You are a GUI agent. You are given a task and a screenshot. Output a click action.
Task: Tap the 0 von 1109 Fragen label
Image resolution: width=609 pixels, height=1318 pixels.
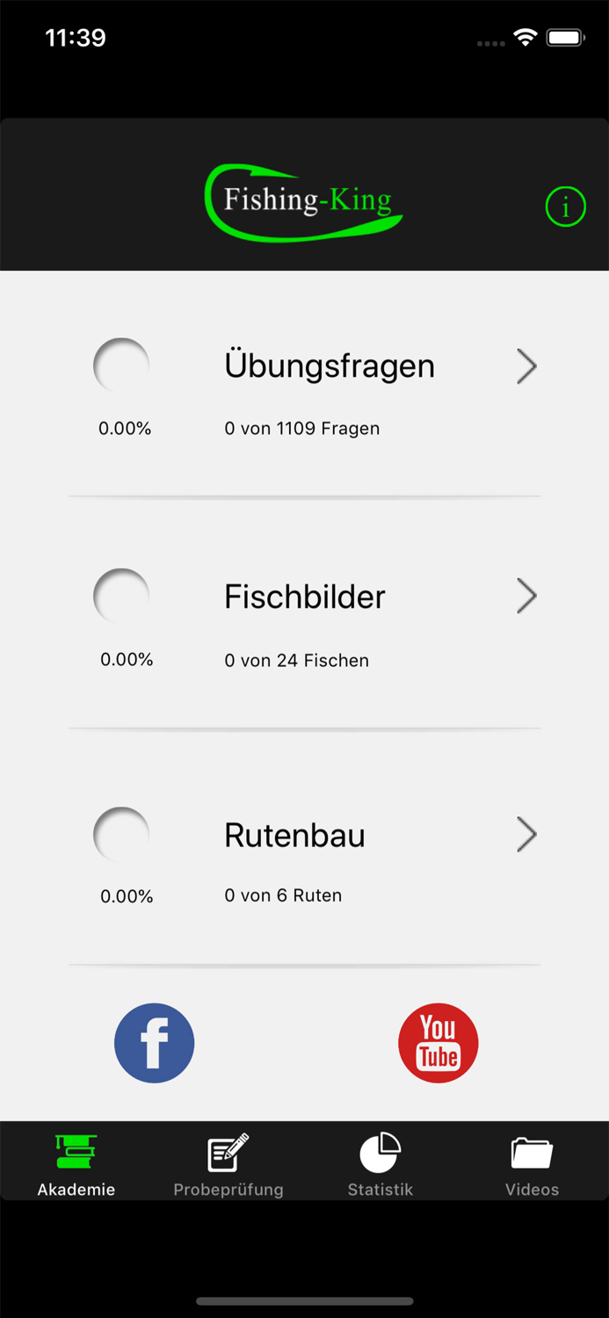pyautogui.click(x=302, y=428)
